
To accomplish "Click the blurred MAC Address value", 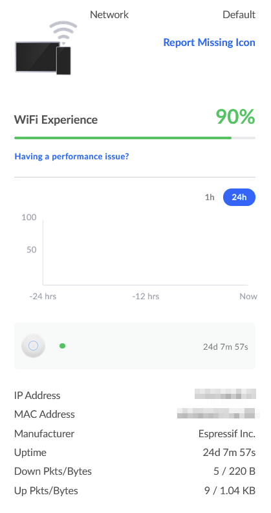I will coord(218,413).
